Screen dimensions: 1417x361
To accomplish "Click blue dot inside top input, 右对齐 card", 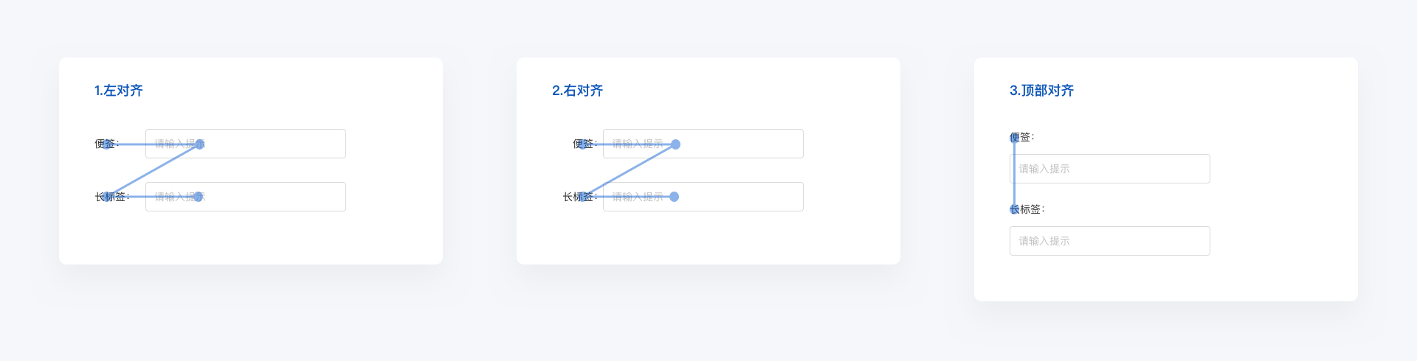I will click(675, 144).
